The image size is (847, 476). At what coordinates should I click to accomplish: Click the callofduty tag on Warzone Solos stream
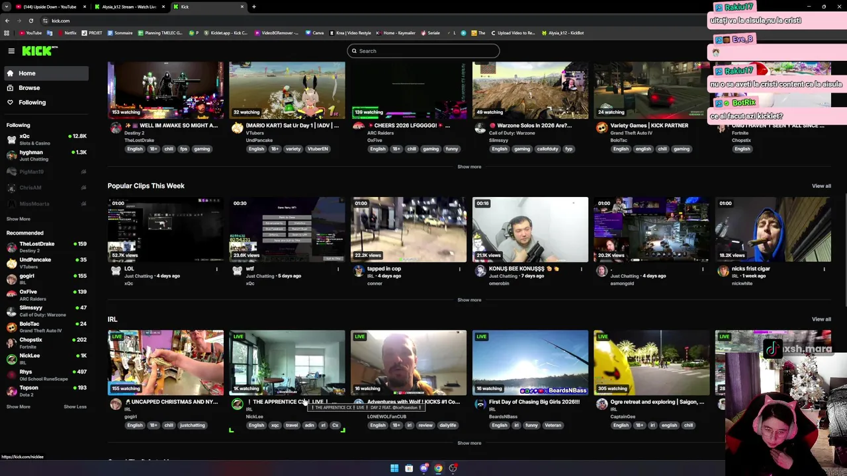pos(547,149)
